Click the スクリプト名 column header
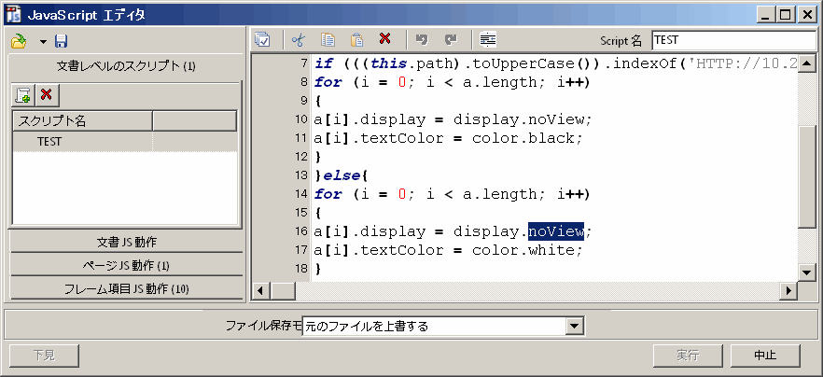This screenshot has width=823, height=377. pos(82,121)
